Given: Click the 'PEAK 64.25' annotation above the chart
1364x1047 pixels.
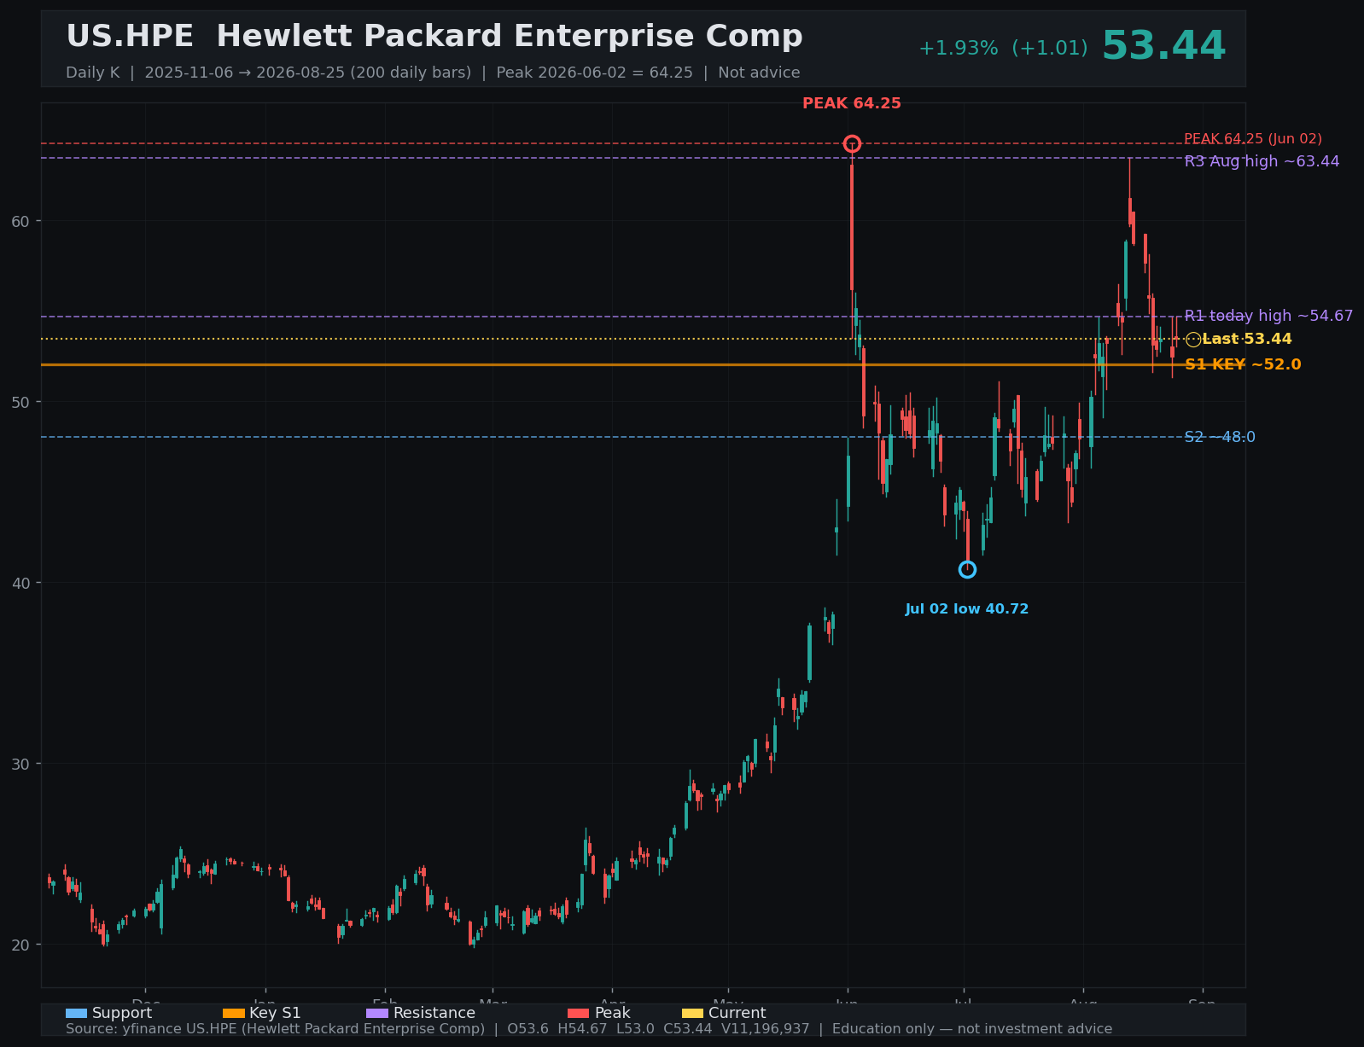Looking at the screenshot, I should click(852, 103).
